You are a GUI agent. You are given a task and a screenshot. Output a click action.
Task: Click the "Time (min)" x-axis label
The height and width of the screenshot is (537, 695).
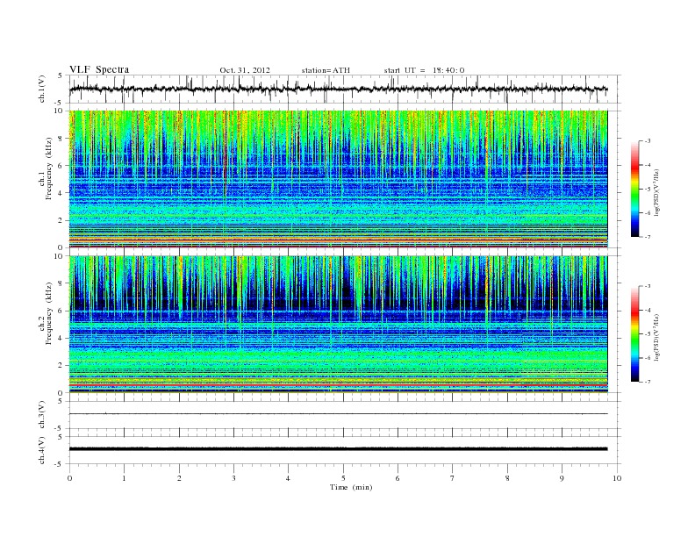(351, 487)
